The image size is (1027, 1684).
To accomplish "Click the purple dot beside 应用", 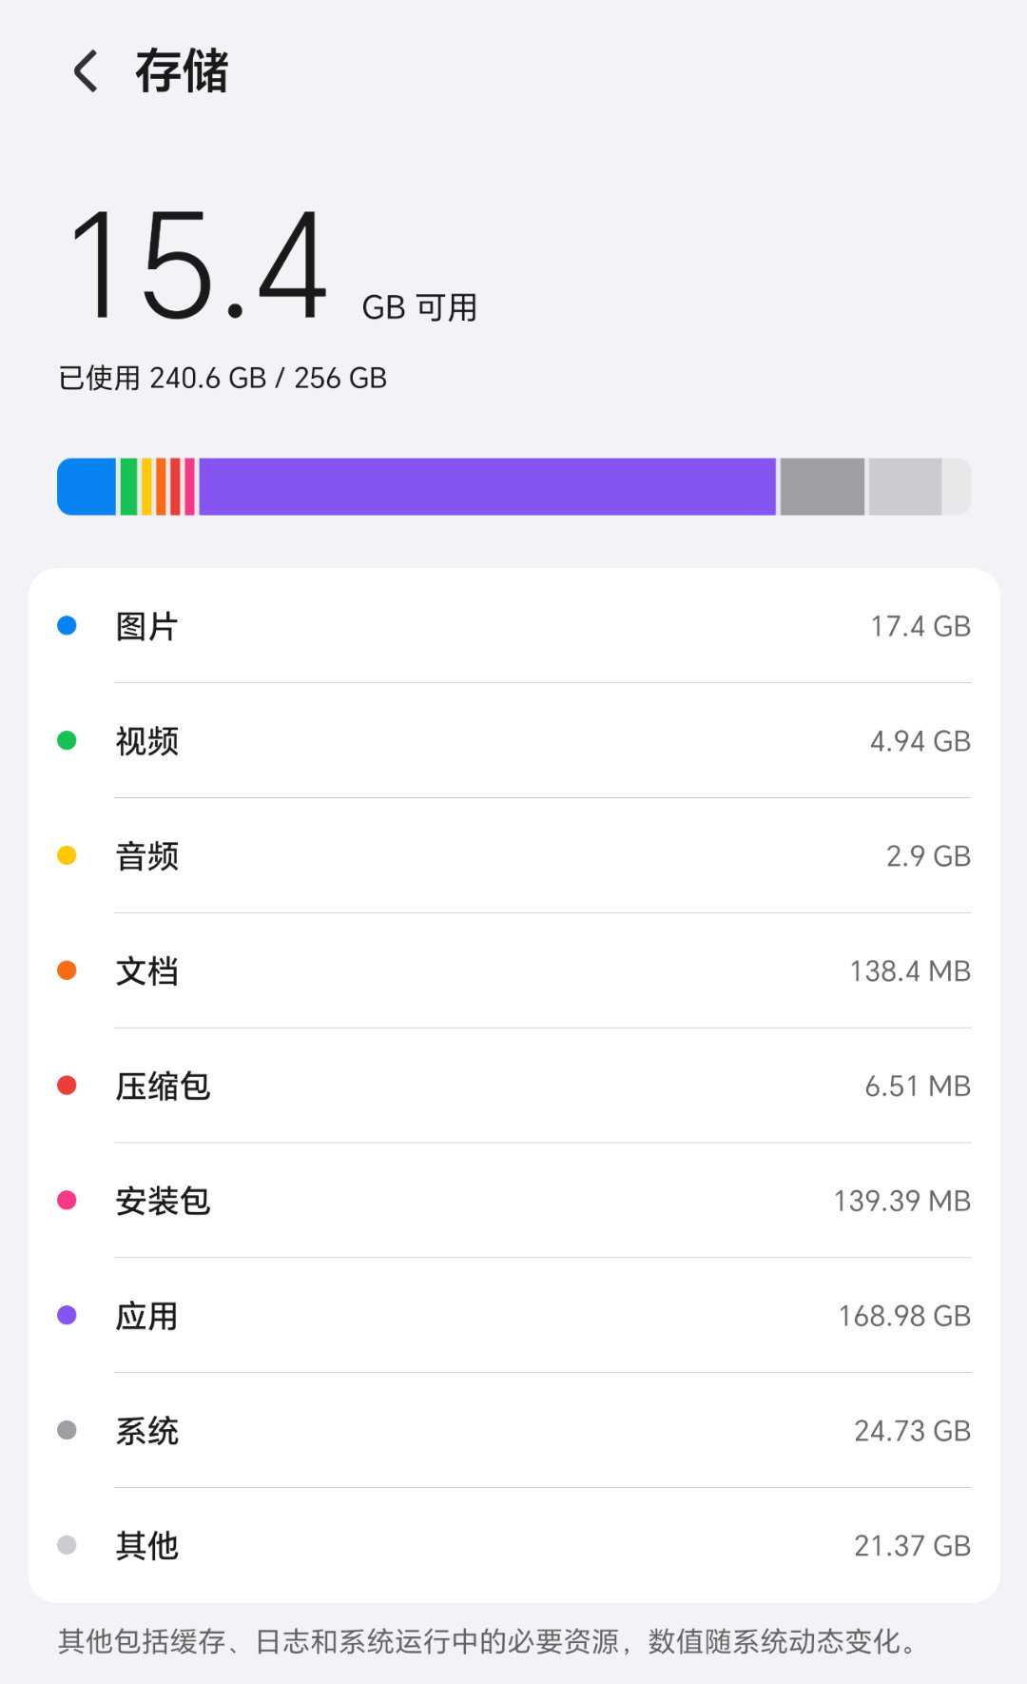I will 67,1316.
